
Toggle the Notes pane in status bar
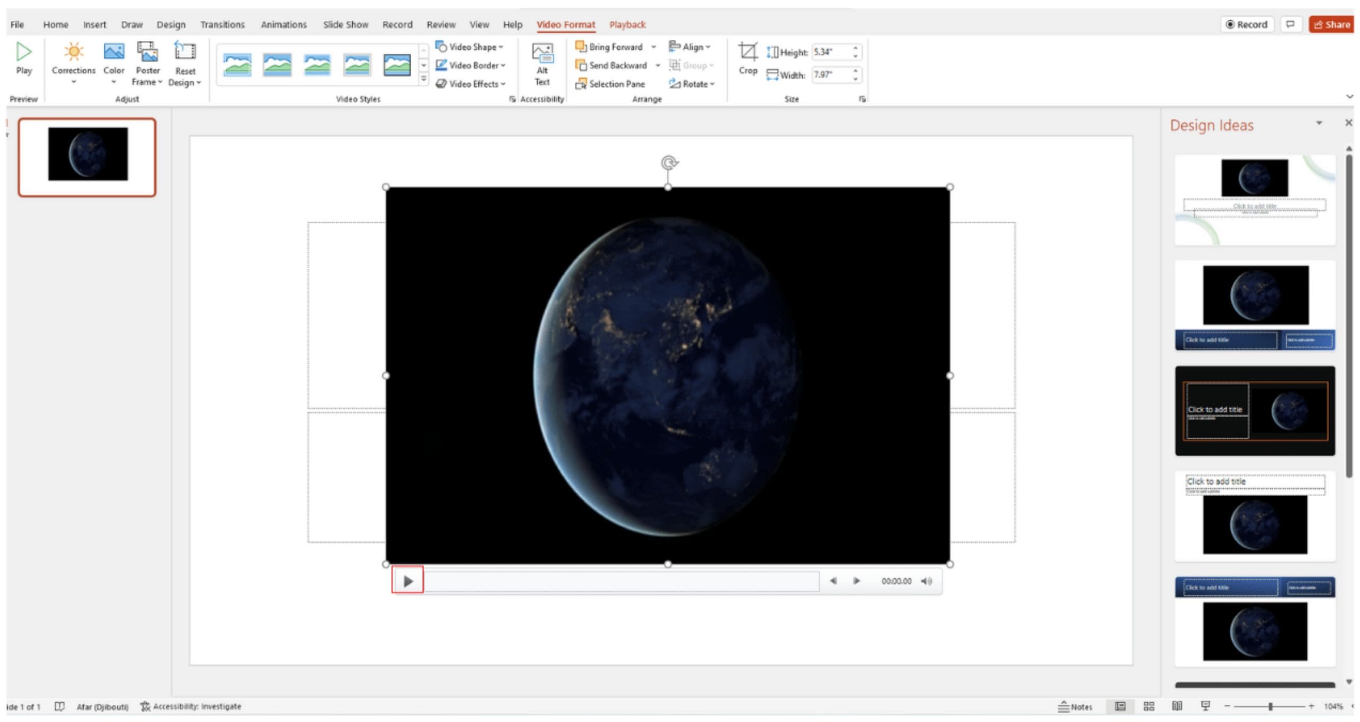click(x=1075, y=706)
